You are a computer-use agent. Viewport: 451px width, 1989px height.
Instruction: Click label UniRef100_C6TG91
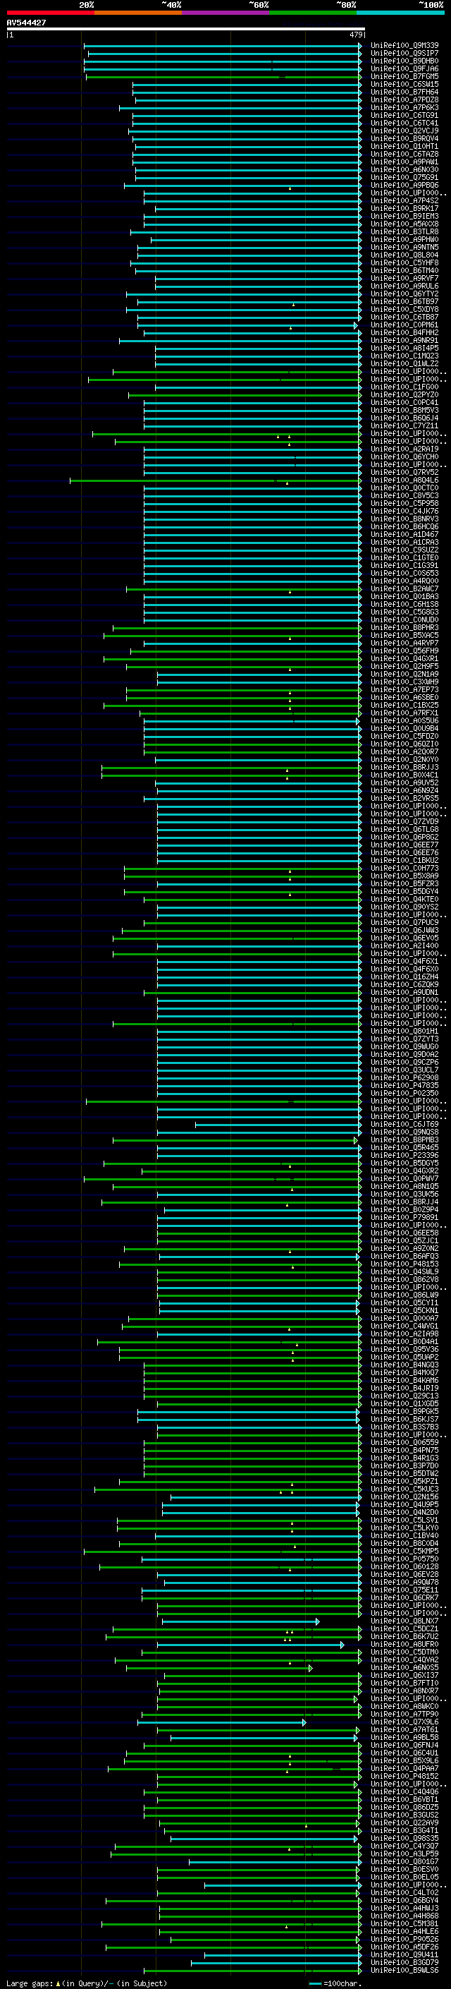point(404,115)
